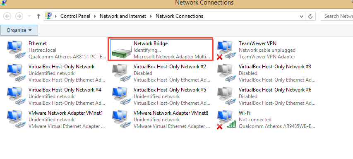This screenshot has height=159, width=353.
Task: Select VirtualBox Host-Only Network #6 icon
Action: coord(225,96)
